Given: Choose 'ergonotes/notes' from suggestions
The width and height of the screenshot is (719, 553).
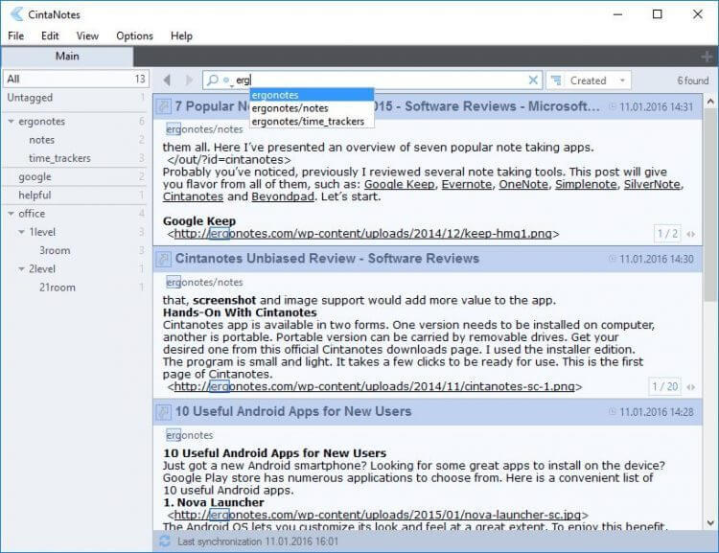Looking at the screenshot, I should click(x=312, y=108).
